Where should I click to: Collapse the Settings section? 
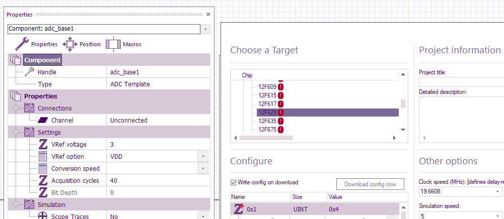16,133
